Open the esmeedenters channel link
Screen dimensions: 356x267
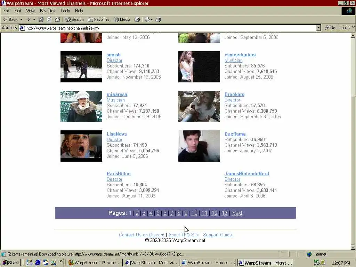point(240,55)
